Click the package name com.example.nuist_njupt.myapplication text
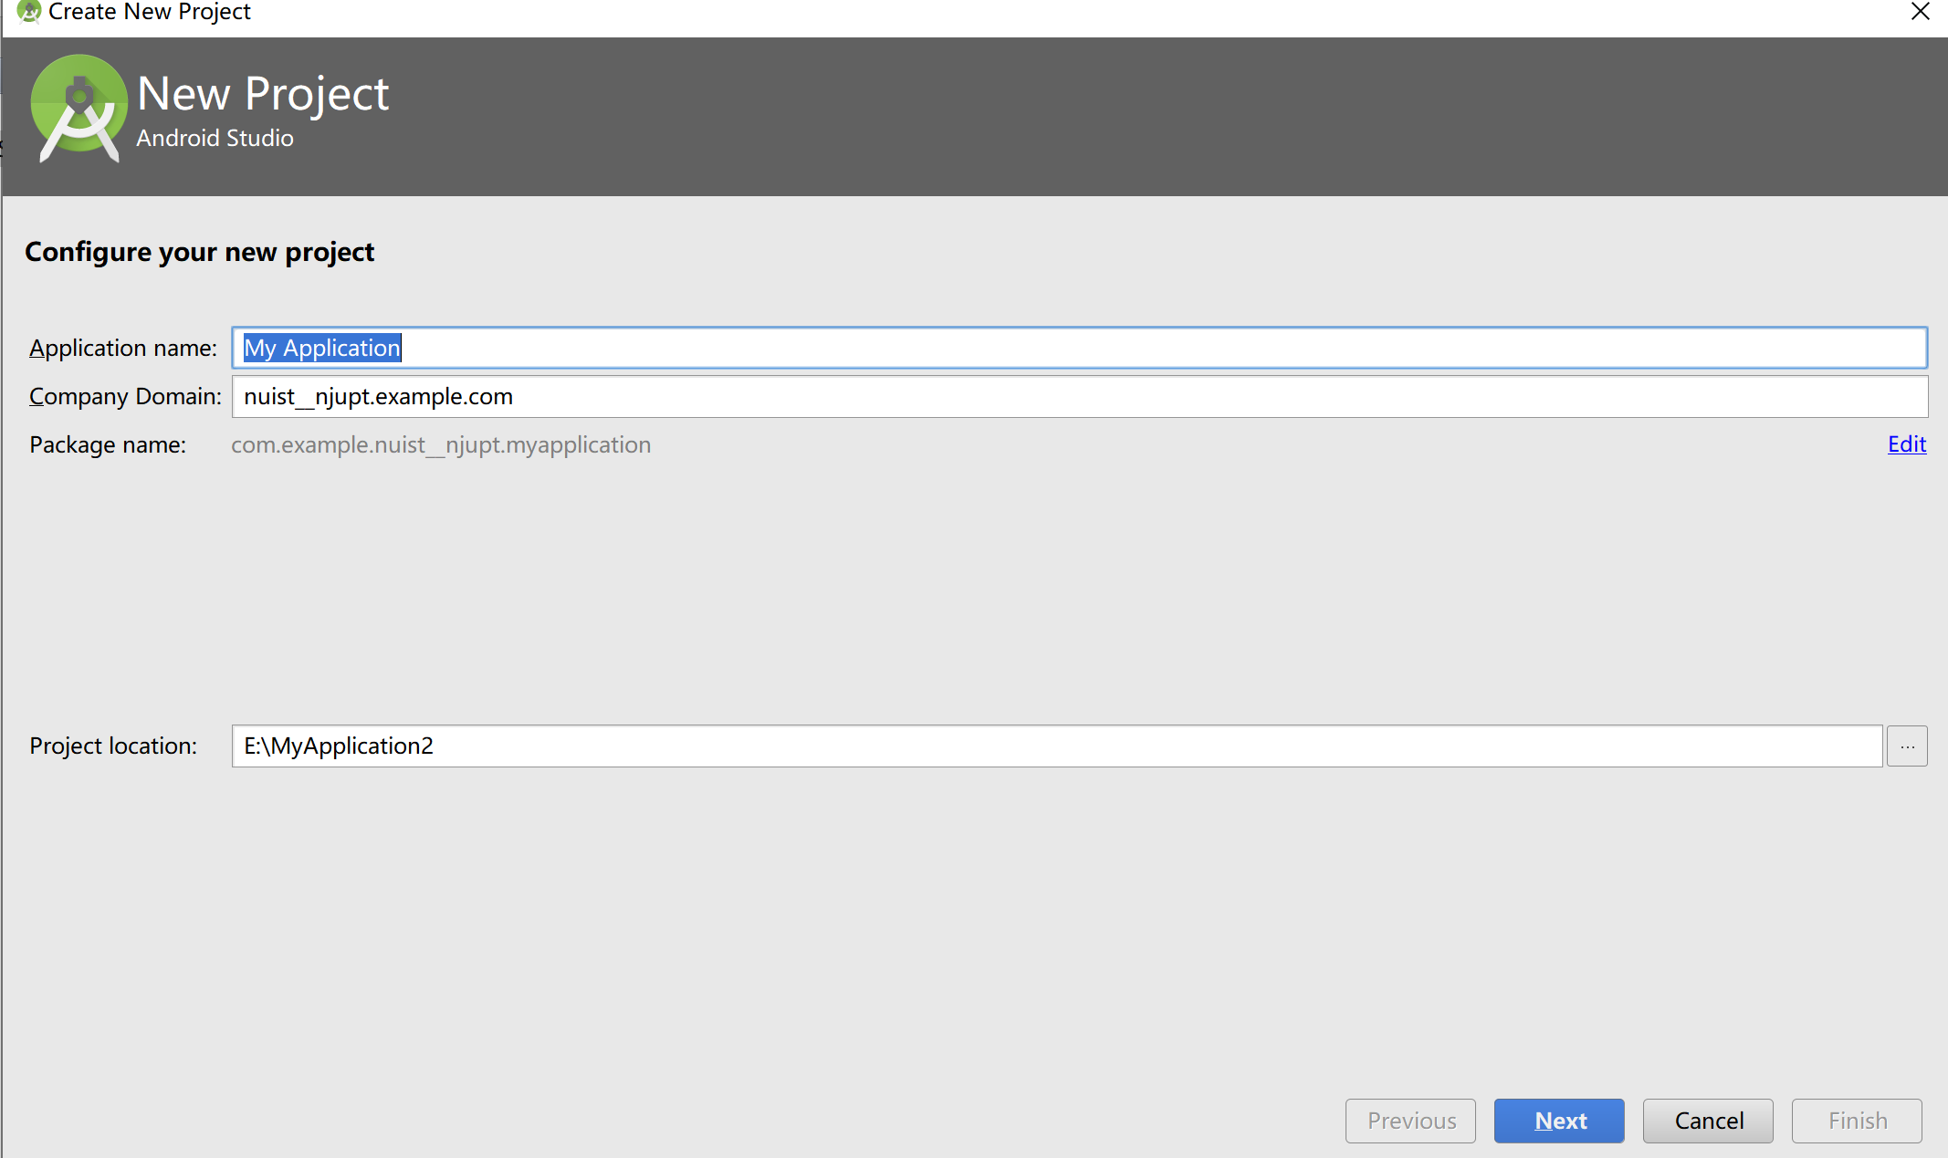The height and width of the screenshot is (1158, 1948). pos(441,445)
